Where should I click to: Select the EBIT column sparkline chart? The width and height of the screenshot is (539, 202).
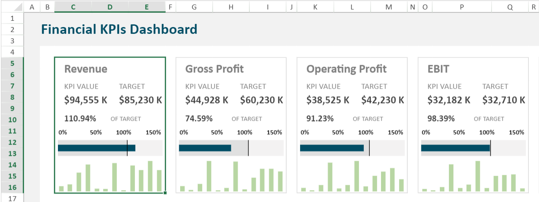(x=473, y=177)
